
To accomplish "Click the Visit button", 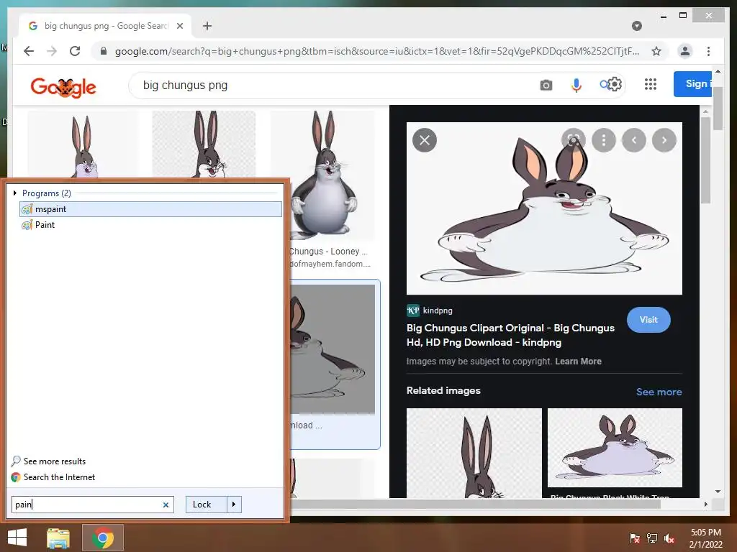I will [648, 320].
